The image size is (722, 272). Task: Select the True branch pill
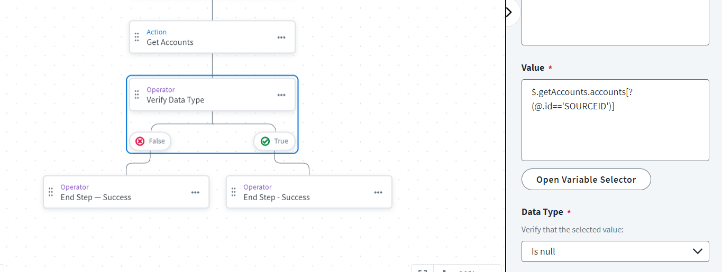(x=275, y=141)
